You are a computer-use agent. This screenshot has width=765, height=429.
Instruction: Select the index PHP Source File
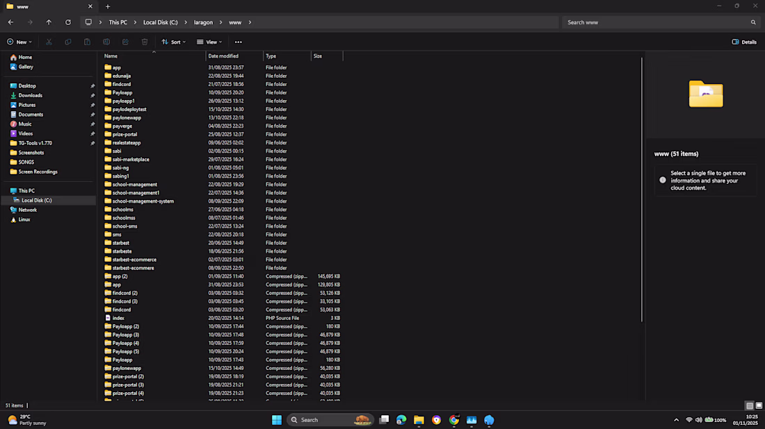click(118, 318)
